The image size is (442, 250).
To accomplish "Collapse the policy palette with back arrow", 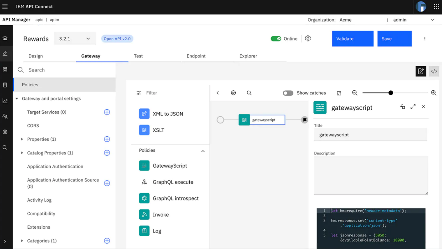I will pyautogui.click(x=218, y=93).
